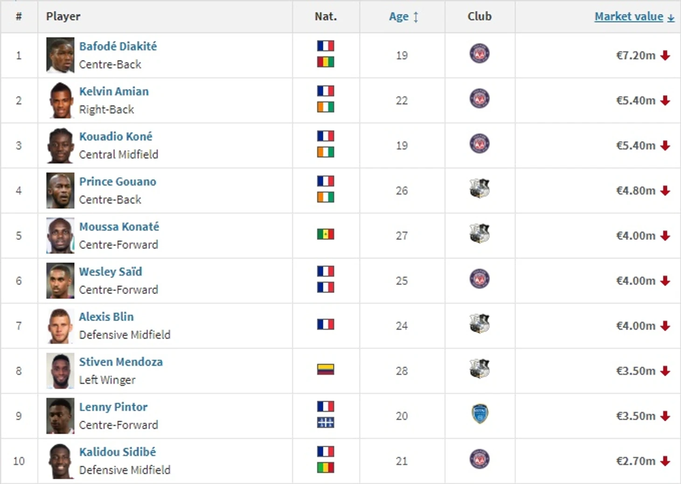The width and height of the screenshot is (681, 484).
Task: Click the Colombia flag for Stiven Mendoza
Action: (x=326, y=370)
